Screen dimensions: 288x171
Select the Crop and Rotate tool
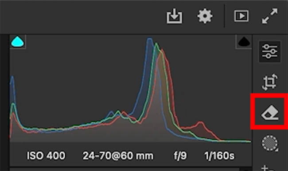pos(269,82)
